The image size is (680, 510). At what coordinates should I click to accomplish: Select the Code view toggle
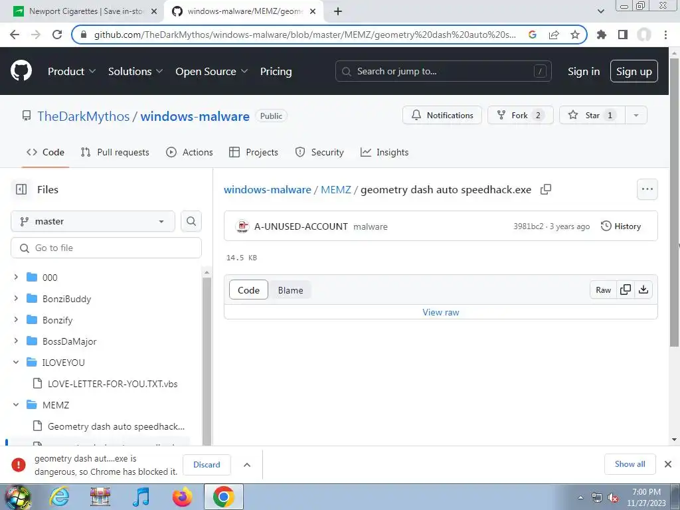pos(248,290)
